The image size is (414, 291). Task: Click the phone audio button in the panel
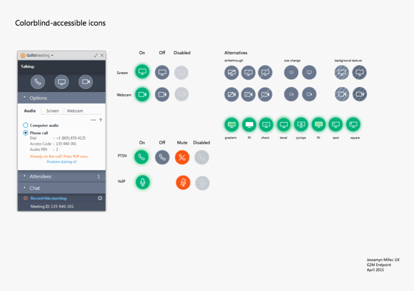click(38, 82)
